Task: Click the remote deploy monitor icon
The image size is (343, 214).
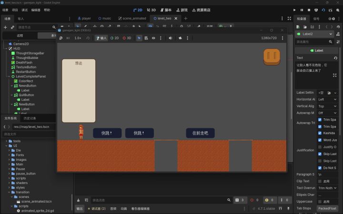Action: coord(316,10)
